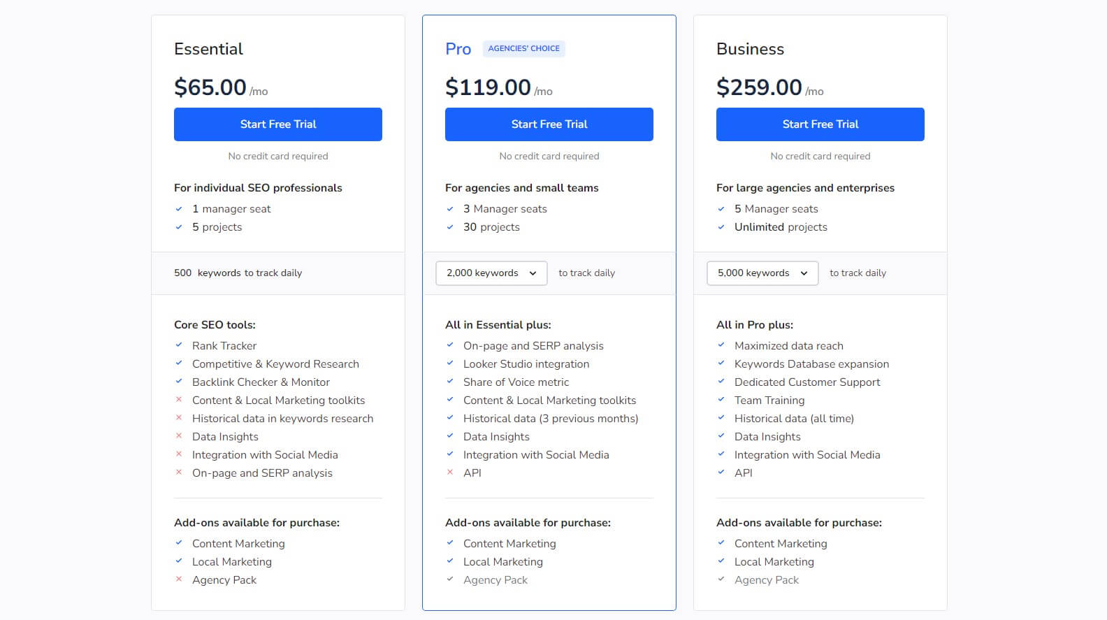Click the checkmark icon beside Team Training

[721, 399]
